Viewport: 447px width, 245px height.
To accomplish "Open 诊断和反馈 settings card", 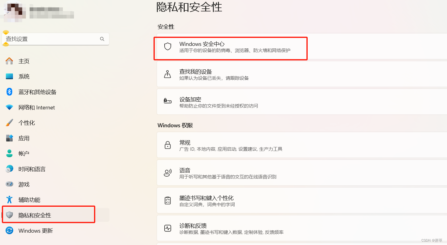I will pos(302,228).
